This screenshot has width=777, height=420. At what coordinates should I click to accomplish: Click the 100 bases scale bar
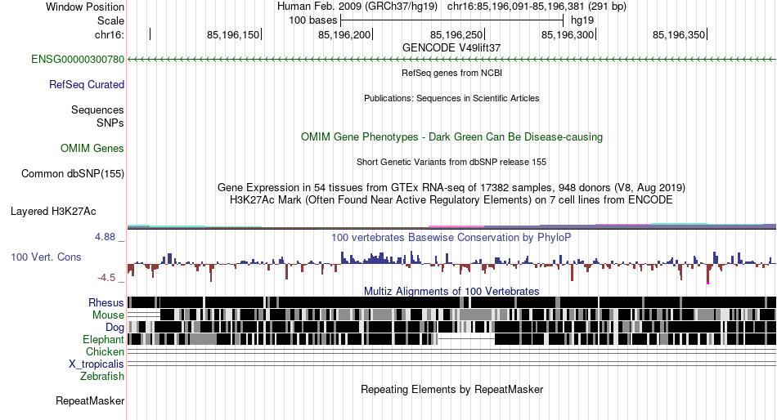(452, 20)
